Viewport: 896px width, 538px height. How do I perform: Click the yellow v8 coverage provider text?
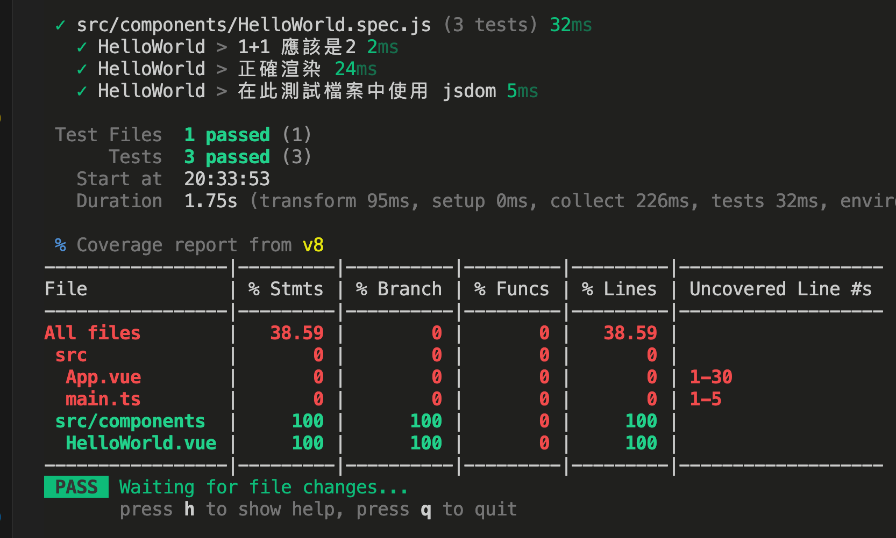pyautogui.click(x=313, y=245)
